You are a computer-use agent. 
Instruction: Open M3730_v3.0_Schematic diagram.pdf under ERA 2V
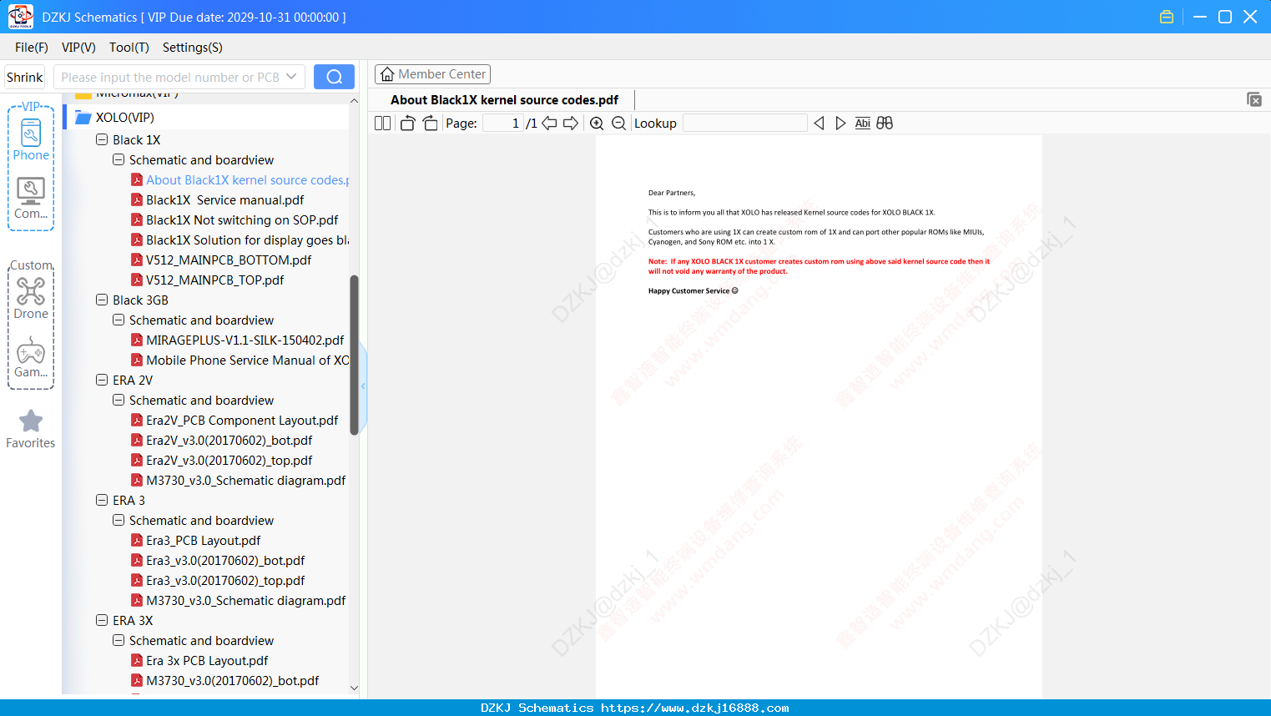[x=246, y=481]
